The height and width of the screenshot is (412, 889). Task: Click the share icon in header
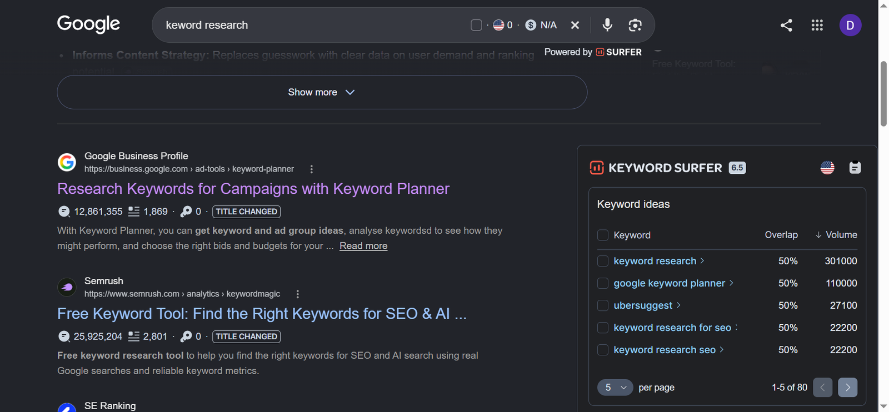(786, 25)
